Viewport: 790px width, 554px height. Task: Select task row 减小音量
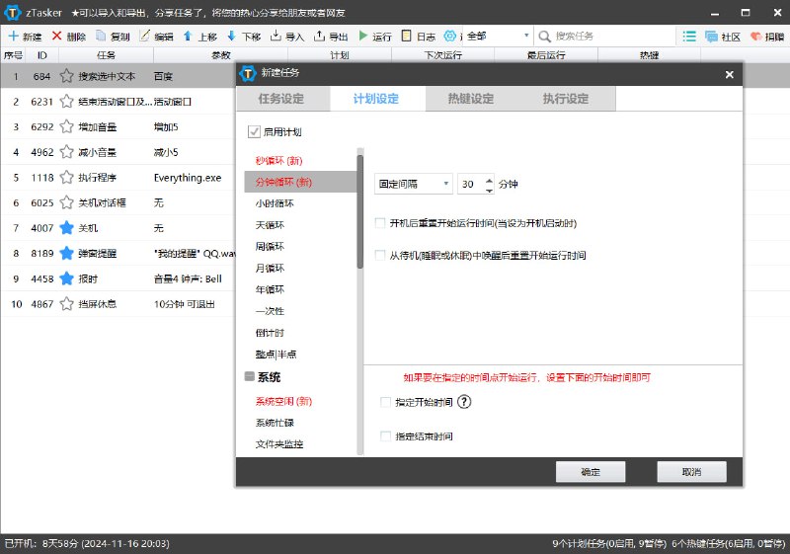click(x=118, y=152)
